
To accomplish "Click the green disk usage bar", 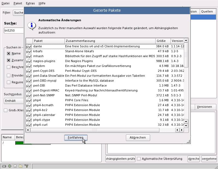I will (23, 143).
